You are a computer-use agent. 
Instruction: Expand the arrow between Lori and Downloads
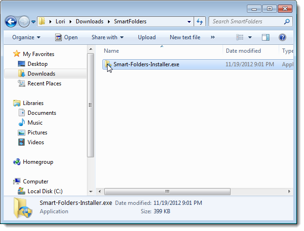[x=70, y=21]
